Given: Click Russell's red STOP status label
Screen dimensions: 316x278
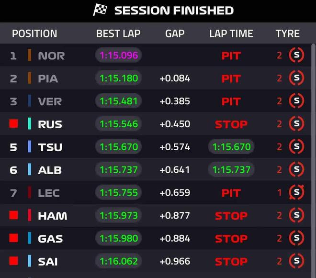Looking at the screenshot, I should click(231, 124).
